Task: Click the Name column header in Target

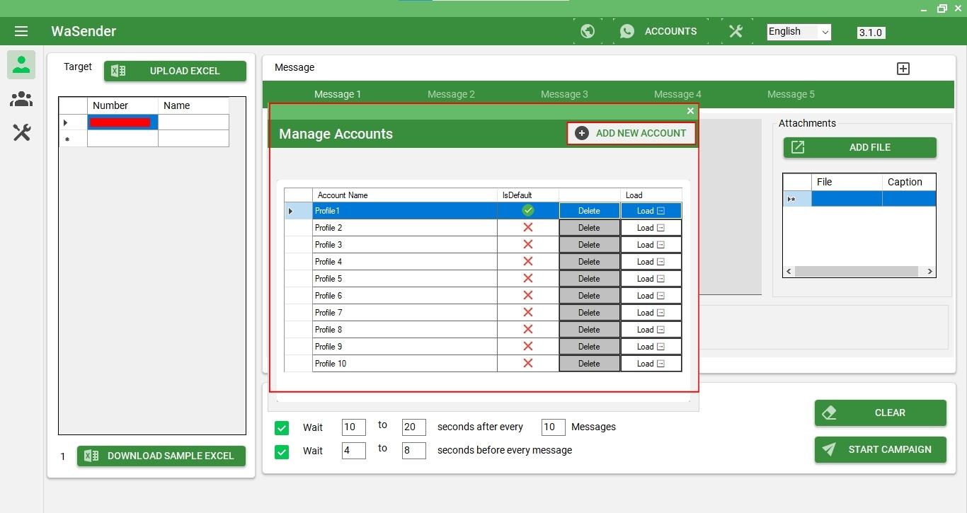Action: (x=193, y=105)
